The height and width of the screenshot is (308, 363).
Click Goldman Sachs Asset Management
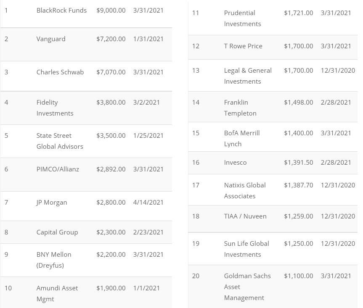point(247,287)
